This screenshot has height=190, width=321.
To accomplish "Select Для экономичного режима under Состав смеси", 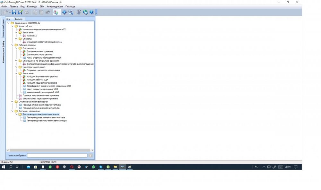I will tap(40, 52).
